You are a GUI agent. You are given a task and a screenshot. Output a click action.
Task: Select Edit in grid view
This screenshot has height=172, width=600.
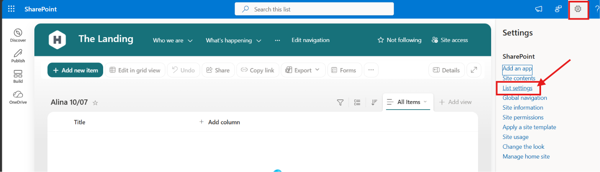135,70
